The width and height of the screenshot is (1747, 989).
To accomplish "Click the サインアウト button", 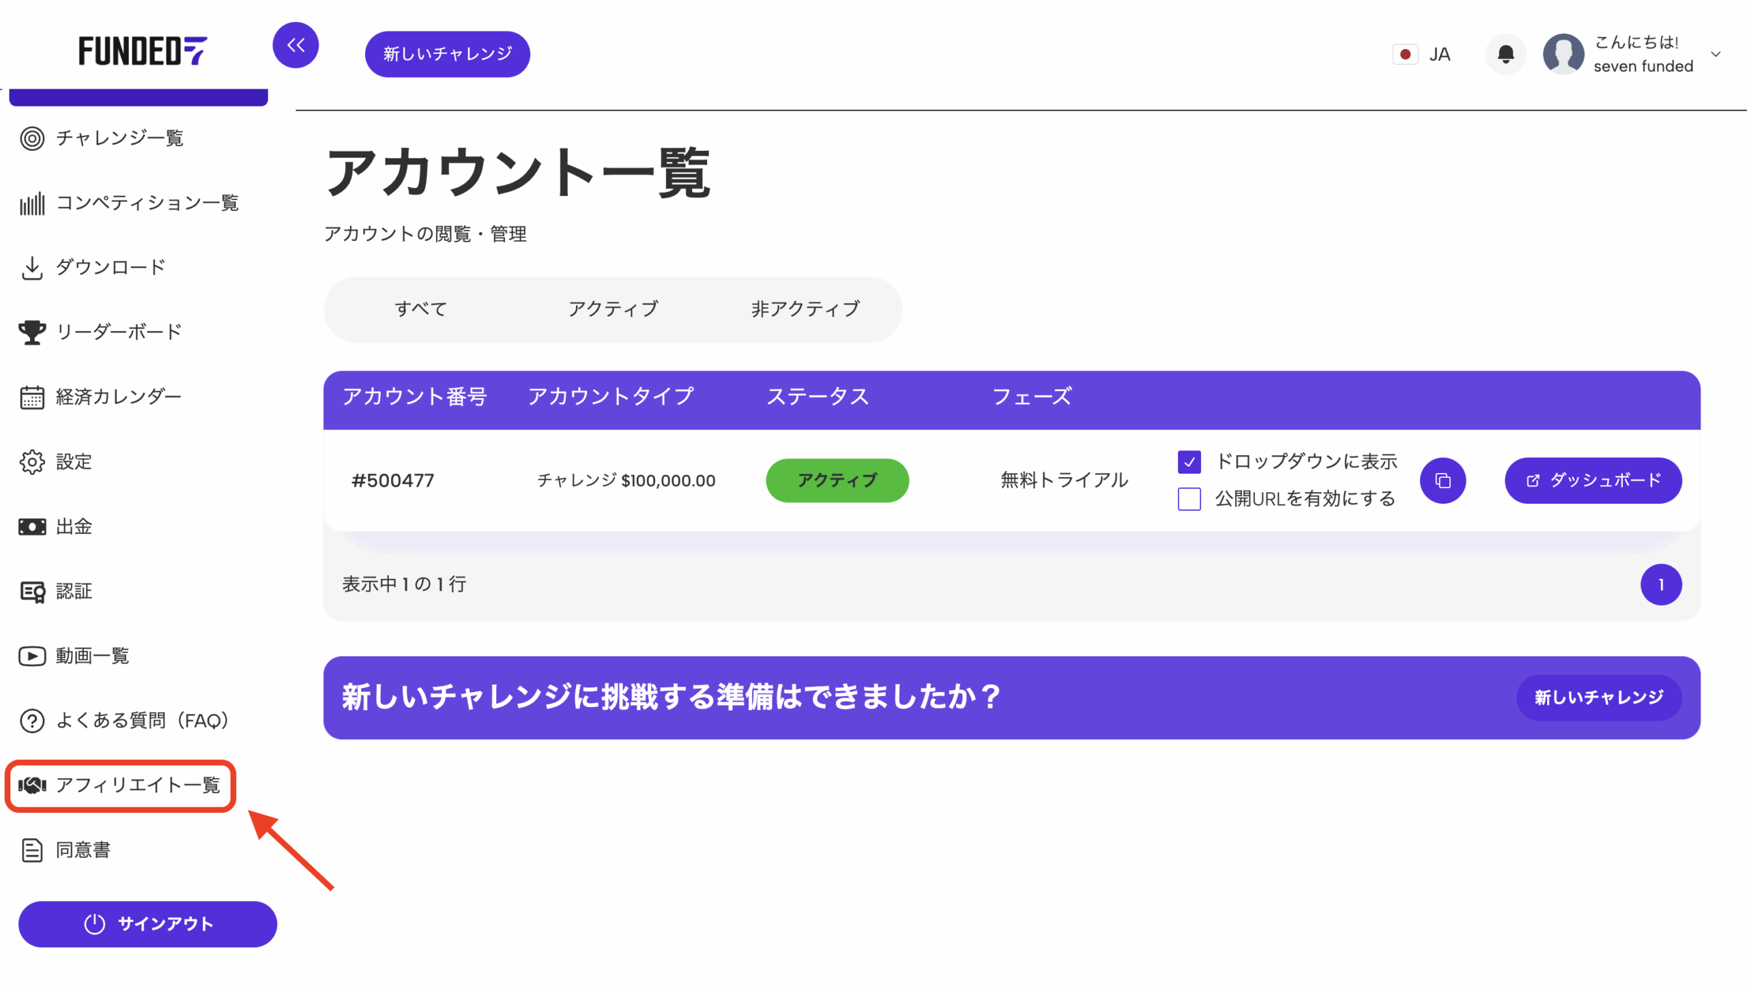I will pyautogui.click(x=147, y=924).
